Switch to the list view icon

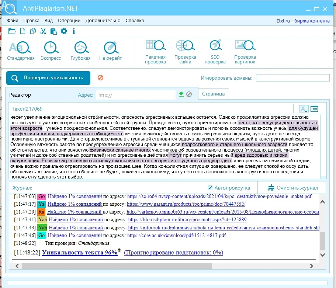click(314, 109)
